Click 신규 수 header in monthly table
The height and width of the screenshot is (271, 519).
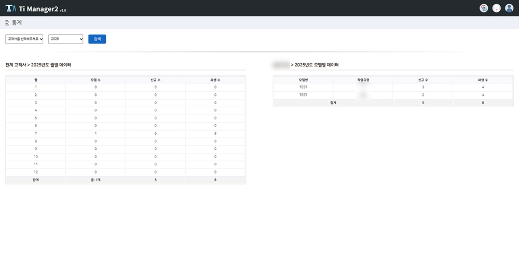156,80
